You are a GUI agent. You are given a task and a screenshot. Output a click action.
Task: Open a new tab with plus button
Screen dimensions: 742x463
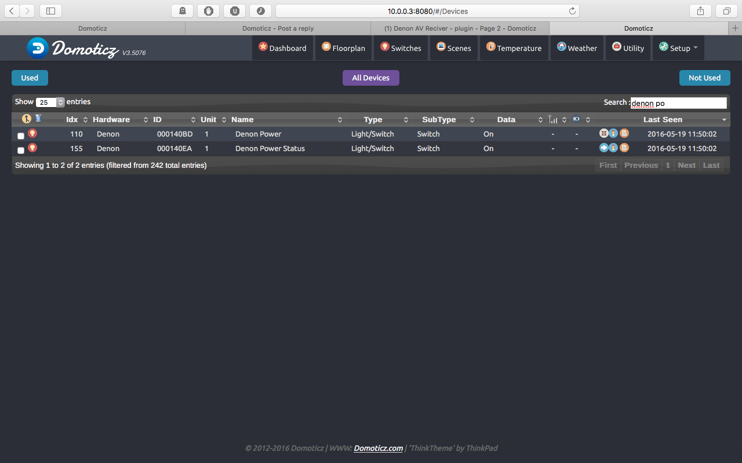coord(735,28)
